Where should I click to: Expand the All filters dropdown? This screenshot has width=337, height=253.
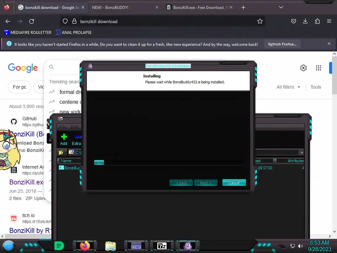coord(288,87)
